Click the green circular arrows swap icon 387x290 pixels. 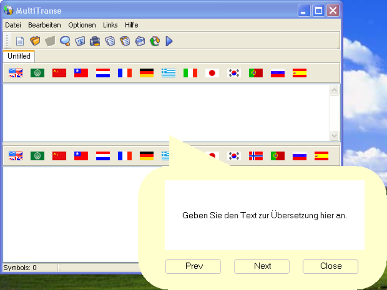point(155,41)
